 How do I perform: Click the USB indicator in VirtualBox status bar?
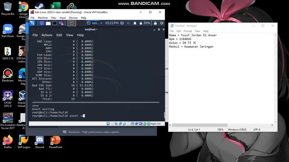[125, 124]
